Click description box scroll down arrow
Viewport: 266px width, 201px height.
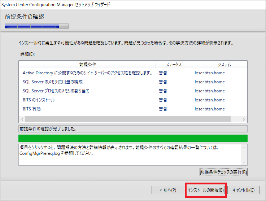pos(244,162)
